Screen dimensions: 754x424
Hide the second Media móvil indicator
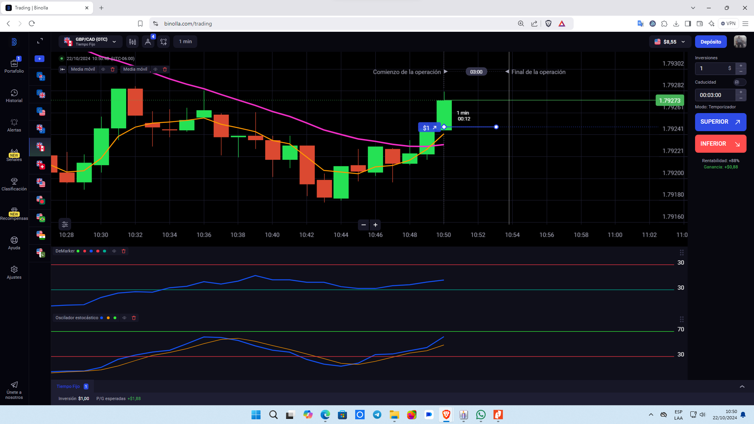coord(155,69)
